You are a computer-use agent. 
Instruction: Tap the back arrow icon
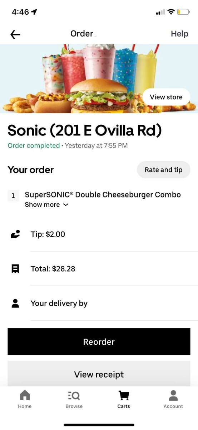(x=15, y=34)
